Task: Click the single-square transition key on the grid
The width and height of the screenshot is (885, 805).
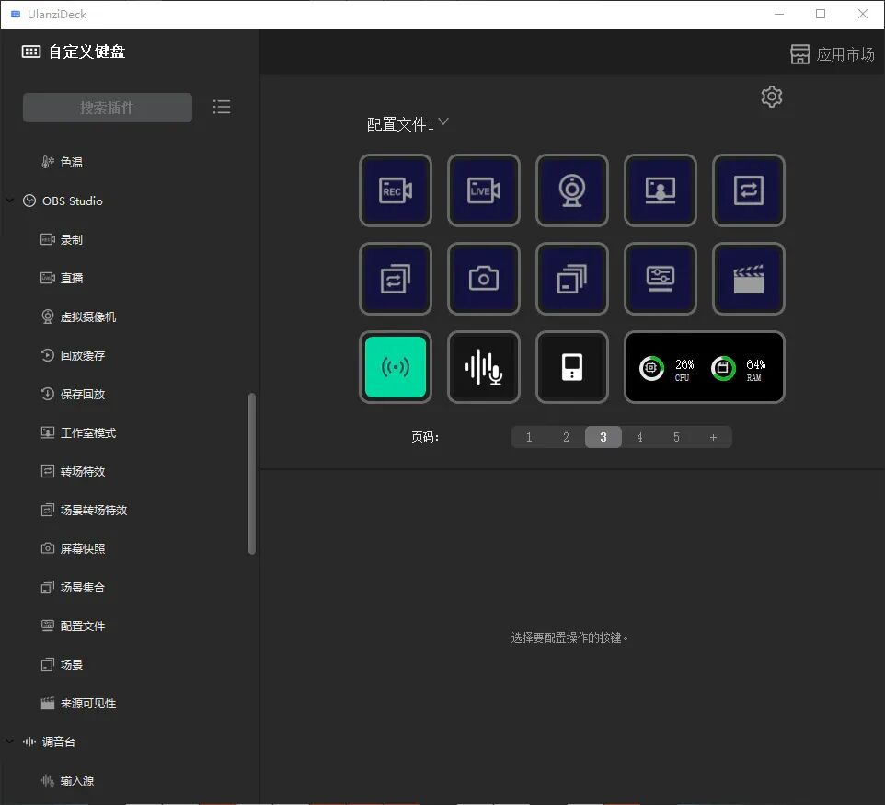Action: (749, 190)
